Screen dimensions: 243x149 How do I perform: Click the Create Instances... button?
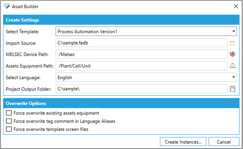coord(183,141)
